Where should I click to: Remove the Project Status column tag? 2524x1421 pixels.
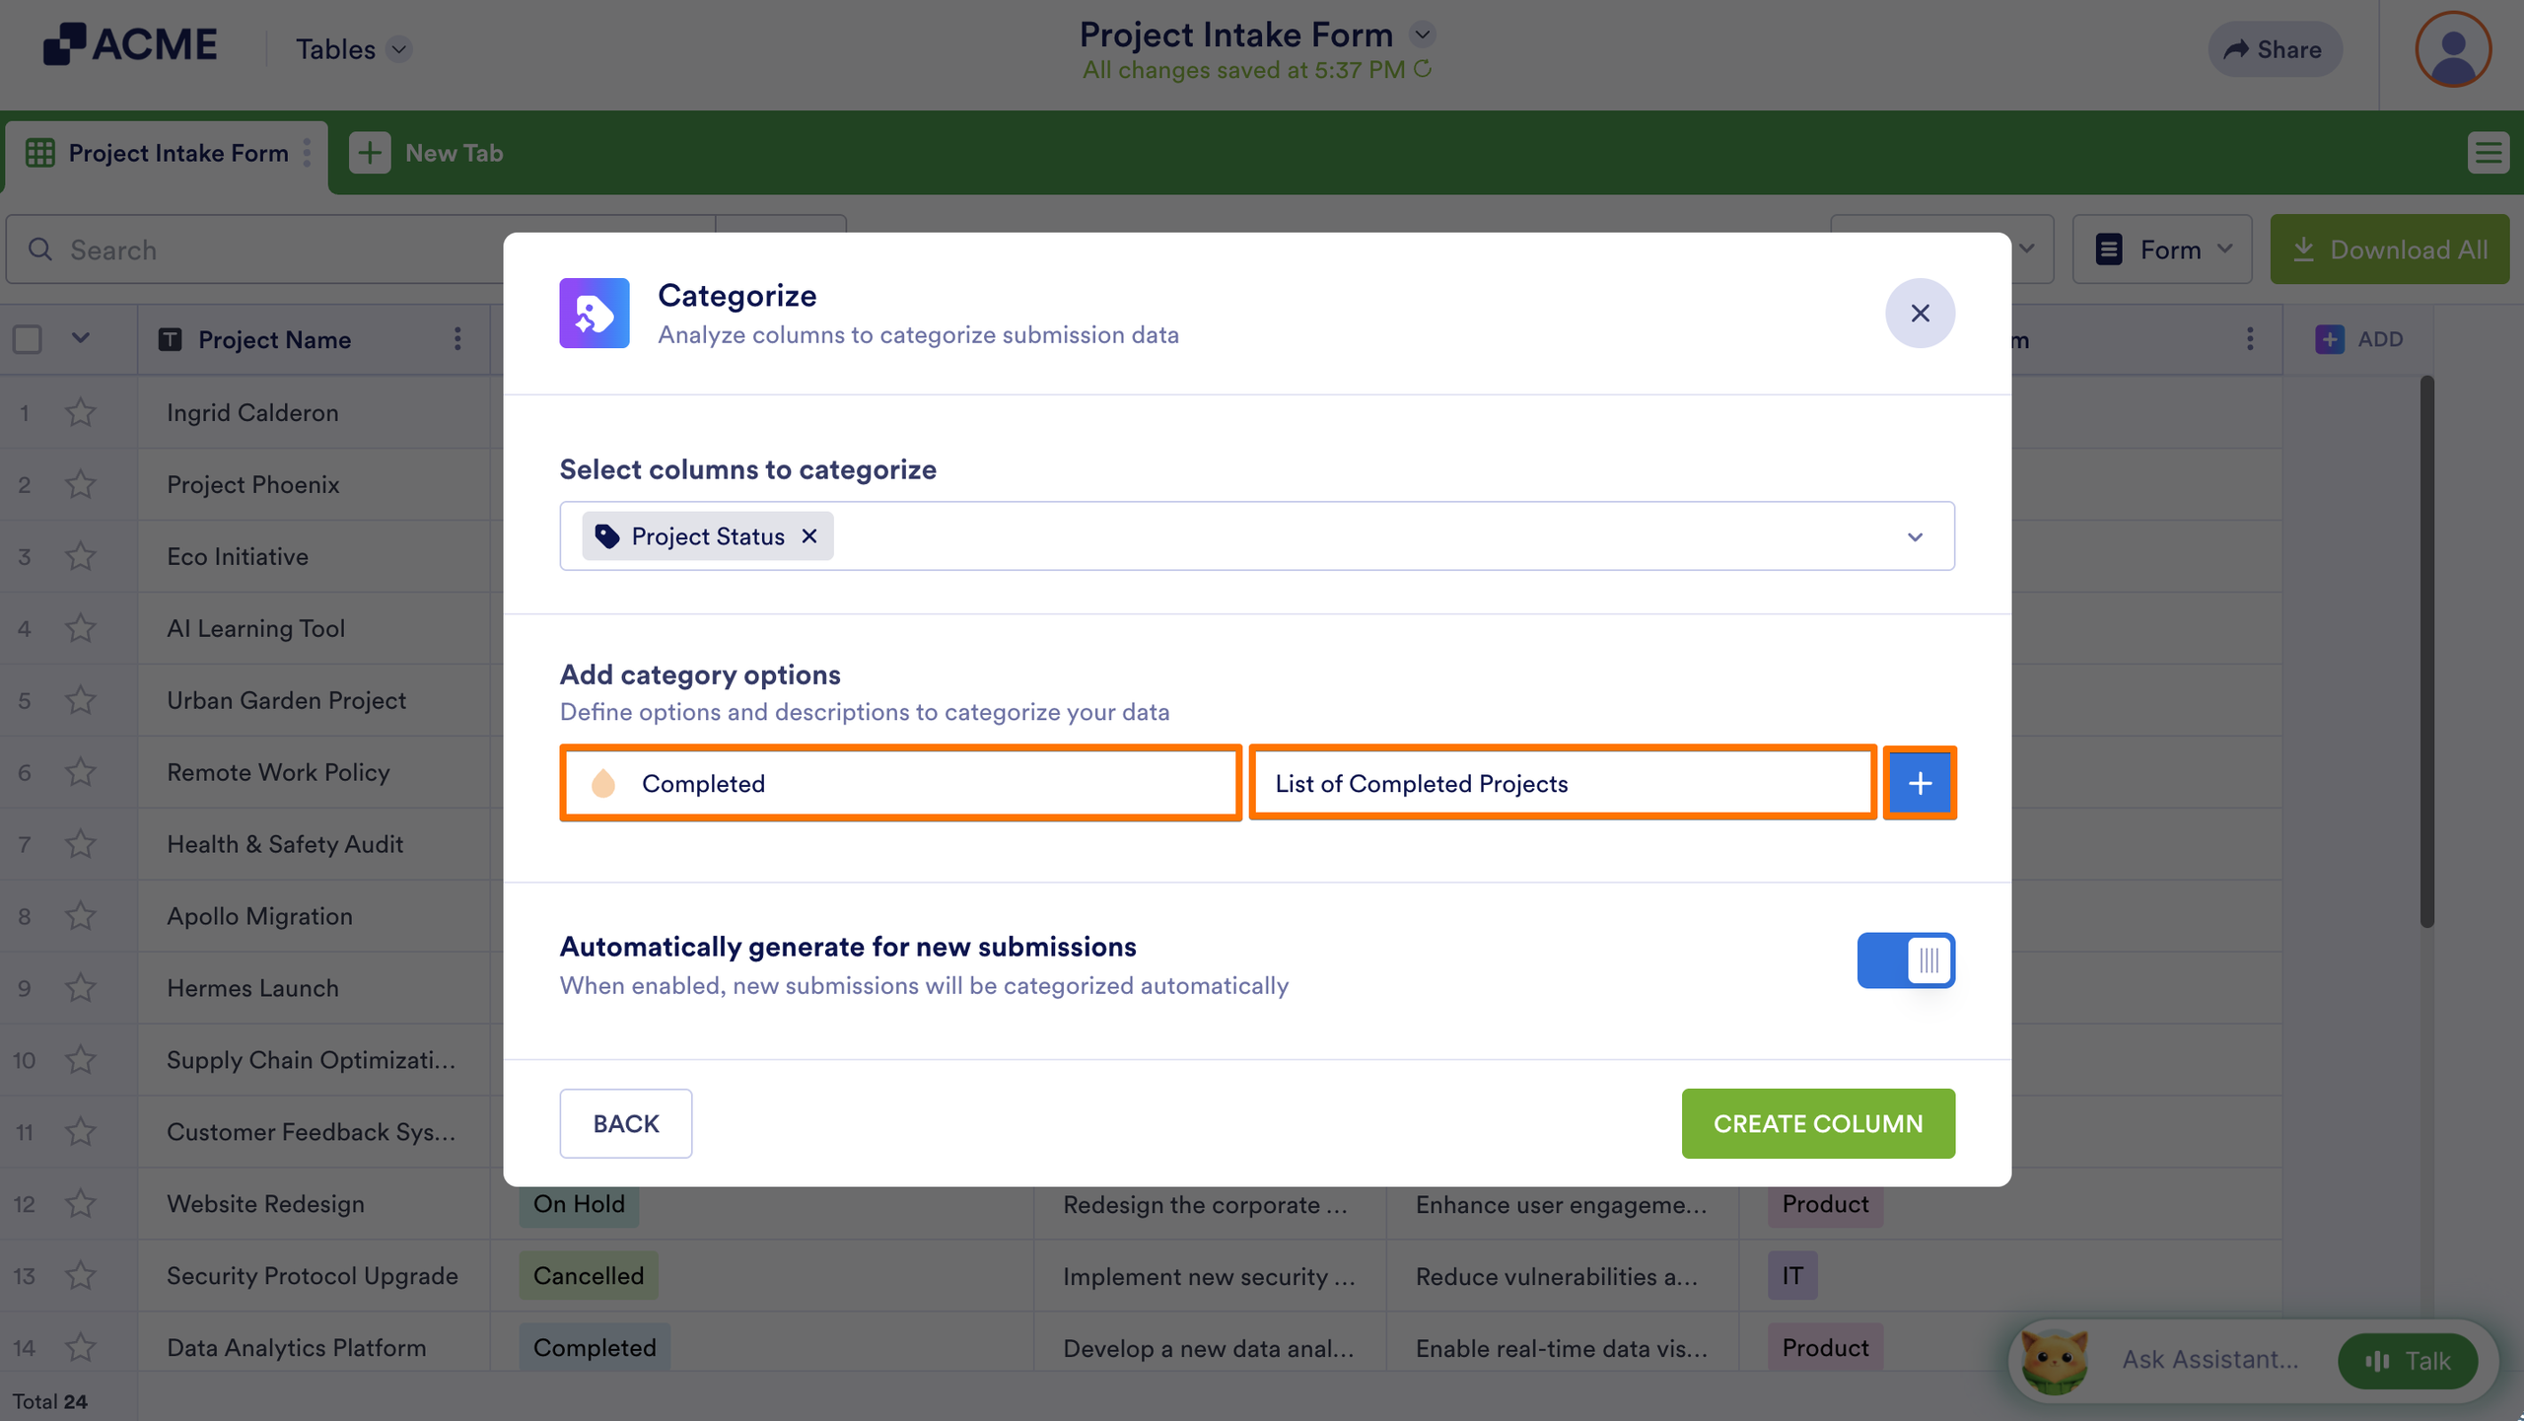(x=809, y=535)
